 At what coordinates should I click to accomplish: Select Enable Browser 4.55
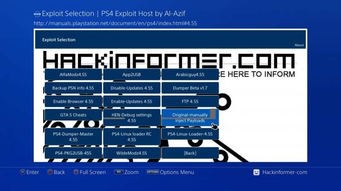click(73, 101)
